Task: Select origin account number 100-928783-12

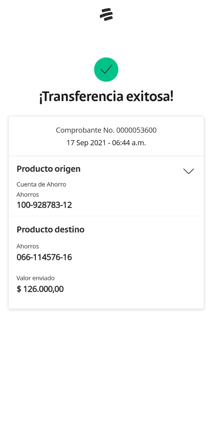Action: click(44, 205)
